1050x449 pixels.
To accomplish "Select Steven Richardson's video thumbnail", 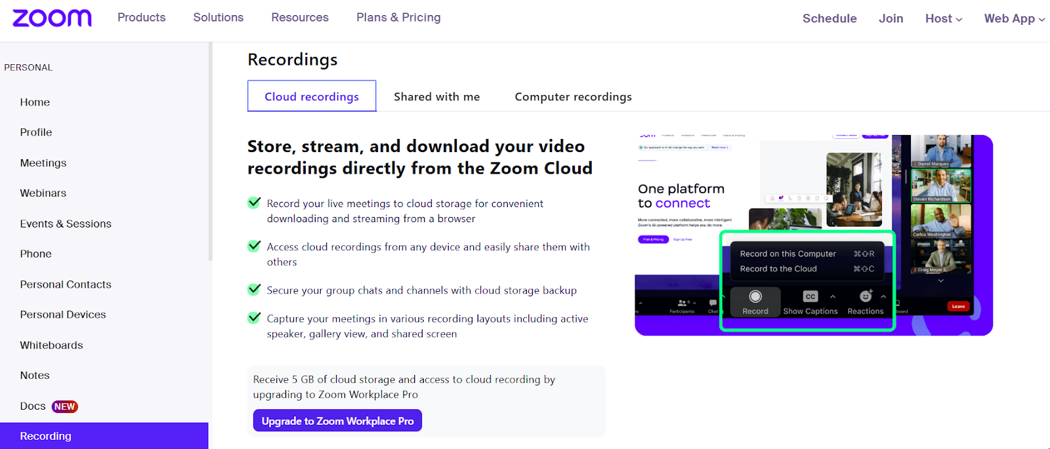I will (940, 185).
